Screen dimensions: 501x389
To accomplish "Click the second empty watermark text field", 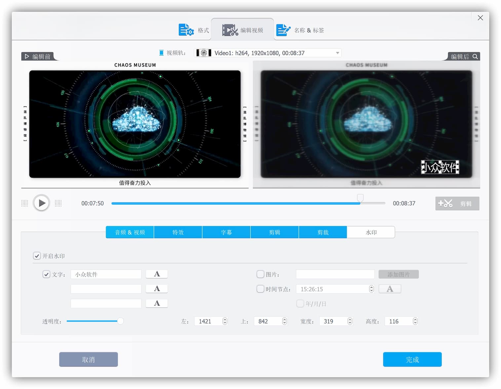I will (106, 289).
